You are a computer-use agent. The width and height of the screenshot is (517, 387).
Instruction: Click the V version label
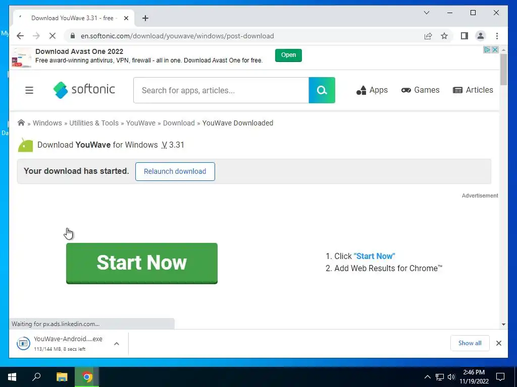[164, 145]
